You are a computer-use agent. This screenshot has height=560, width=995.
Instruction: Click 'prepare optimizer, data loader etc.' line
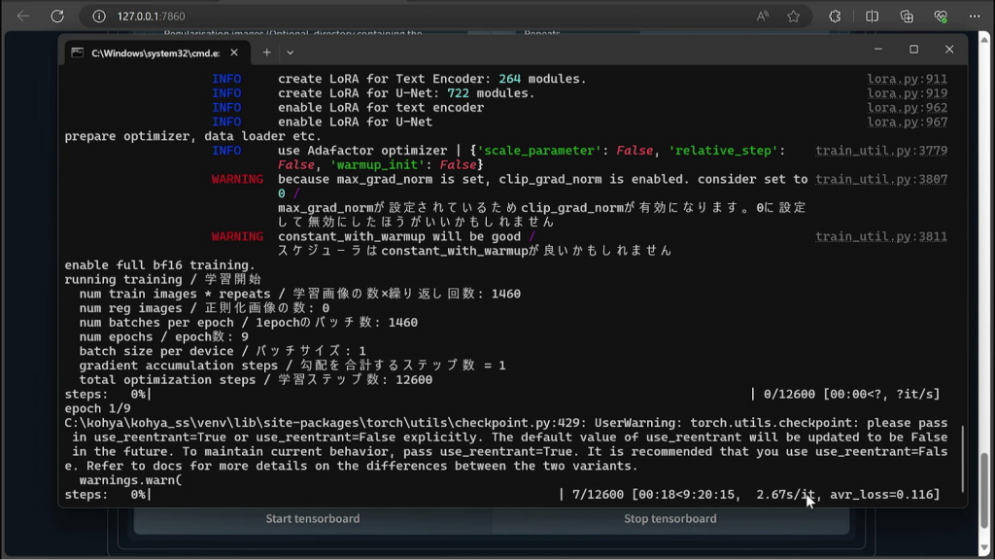pos(193,136)
